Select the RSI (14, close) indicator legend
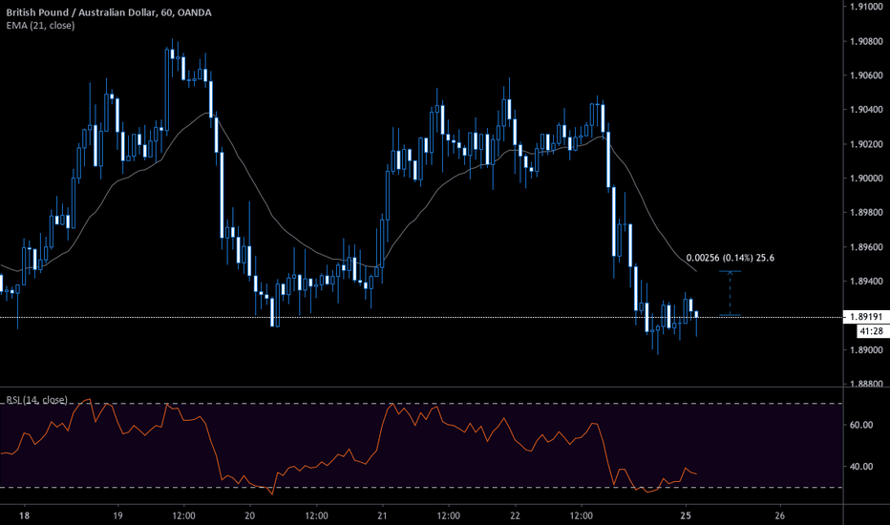This screenshot has width=890, height=525. 37,399
